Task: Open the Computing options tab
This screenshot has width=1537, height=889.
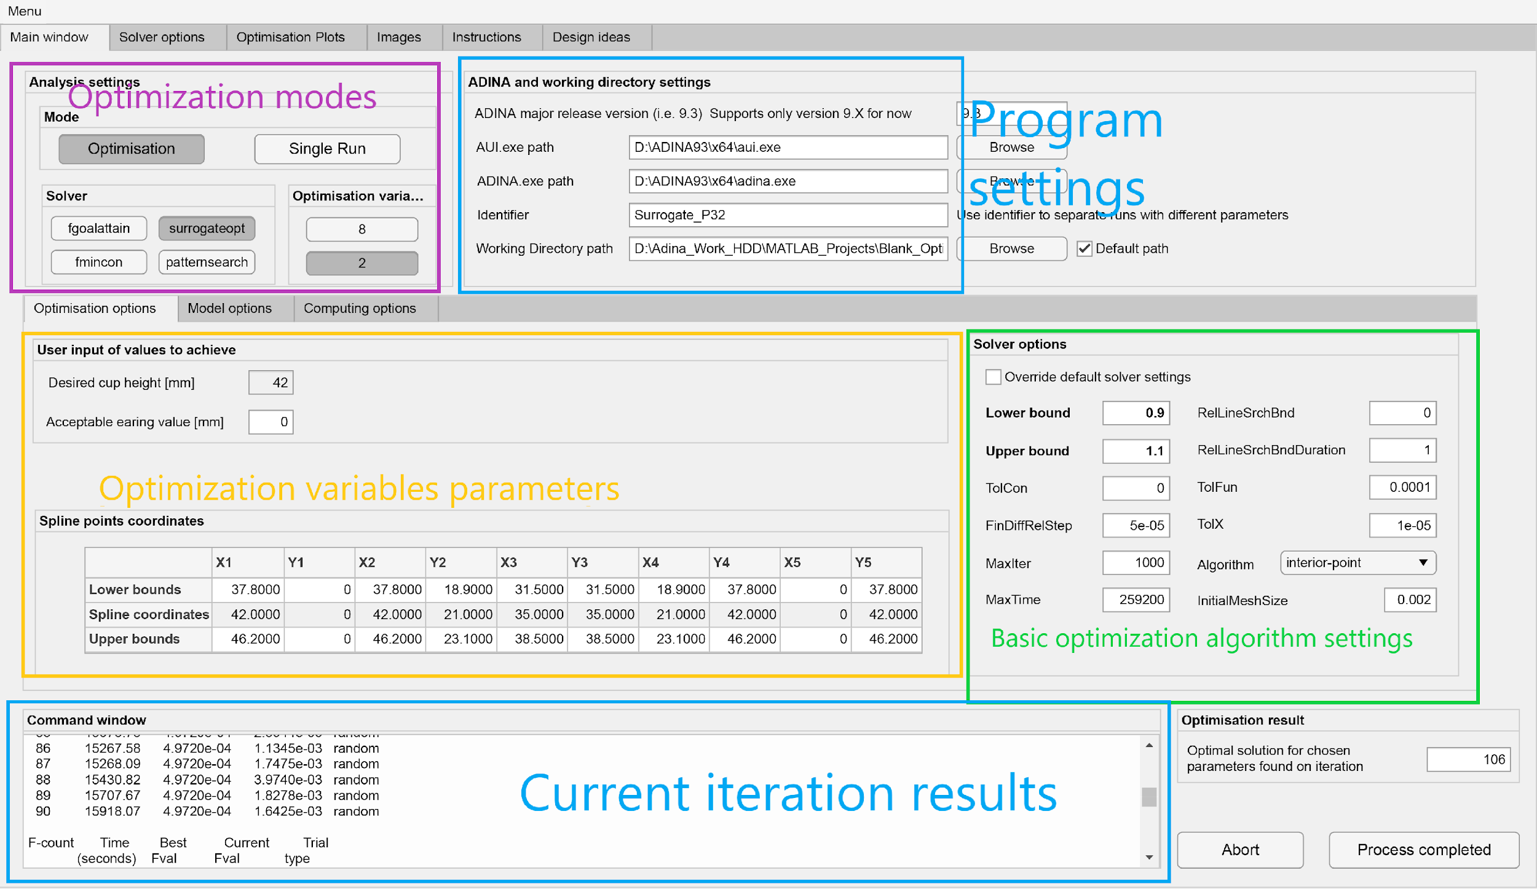Action: point(360,308)
